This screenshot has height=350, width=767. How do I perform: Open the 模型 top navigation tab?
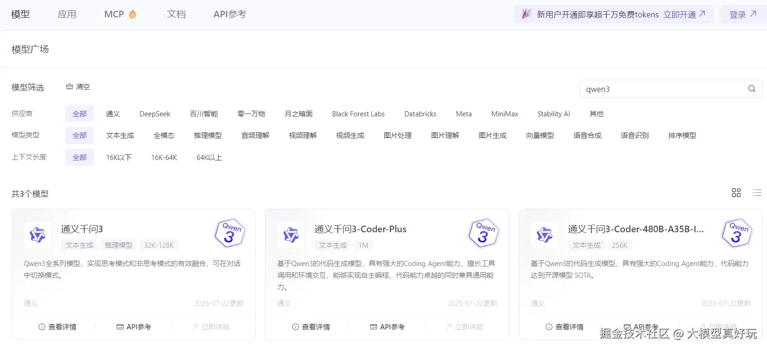(21, 14)
